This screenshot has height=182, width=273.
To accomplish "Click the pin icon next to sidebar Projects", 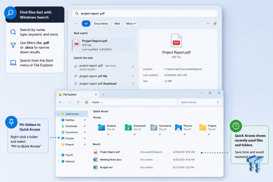I will coord(85,145).
